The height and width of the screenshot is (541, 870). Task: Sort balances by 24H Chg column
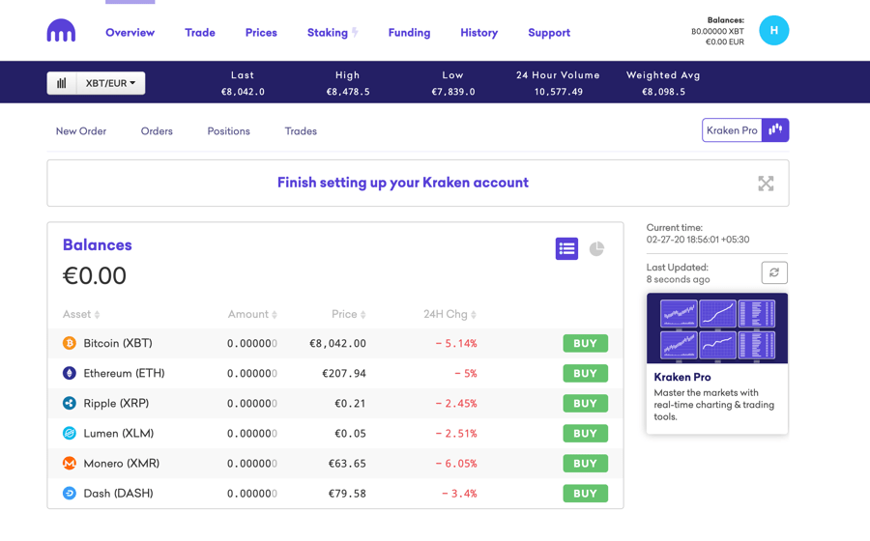click(449, 315)
